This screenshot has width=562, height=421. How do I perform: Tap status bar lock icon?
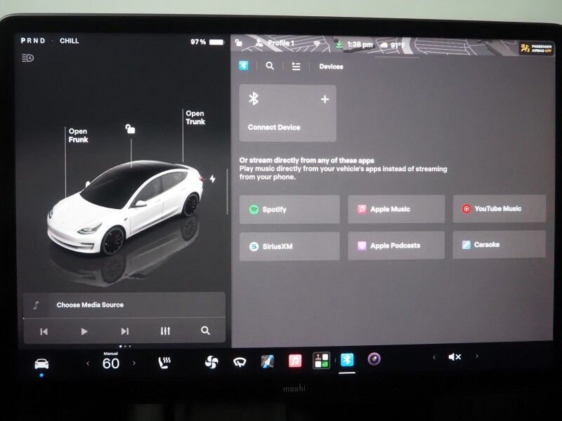coord(238,44)
